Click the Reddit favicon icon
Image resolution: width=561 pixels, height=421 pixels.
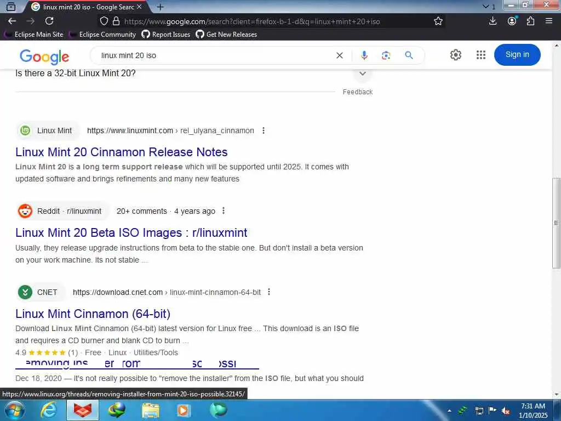pos(25,211)
